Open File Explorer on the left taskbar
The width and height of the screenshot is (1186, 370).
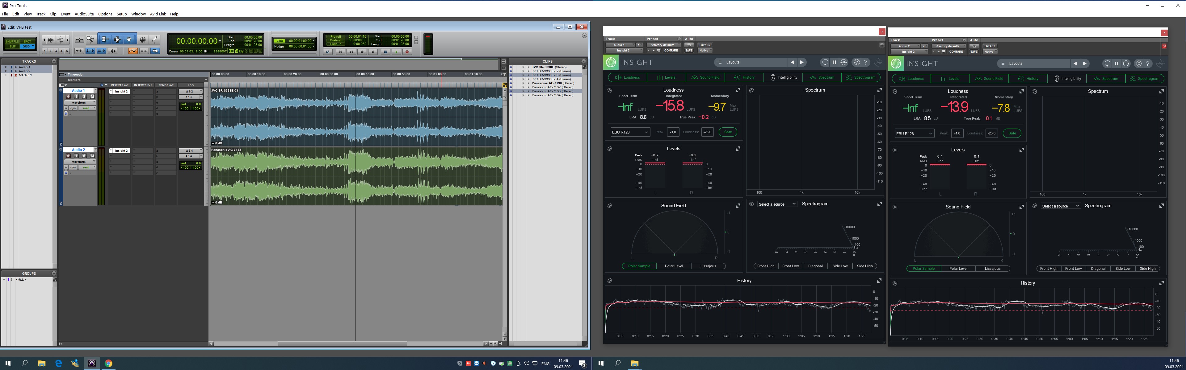pyautogui.click(x=41, y=363)
